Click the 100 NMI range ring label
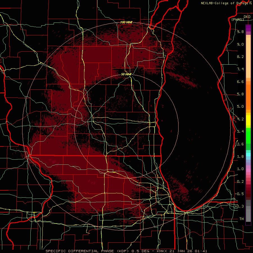The width and height of the screenshot is (253, 253). point(126,22)
